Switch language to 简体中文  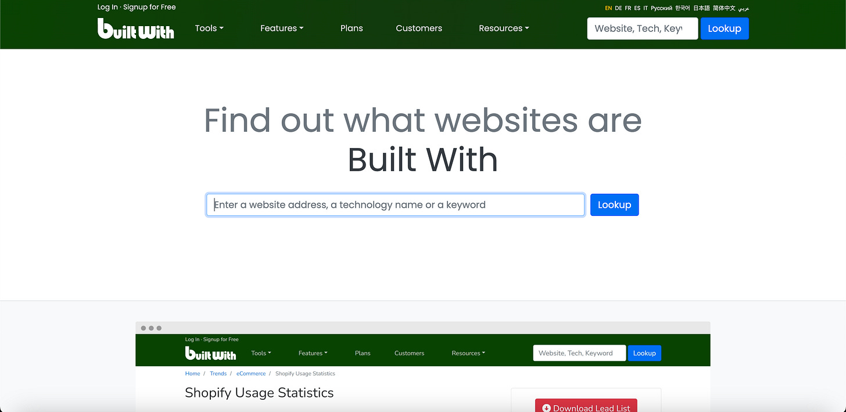click(724, 8)
